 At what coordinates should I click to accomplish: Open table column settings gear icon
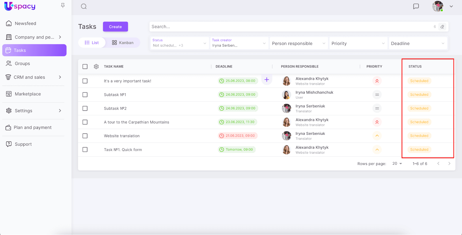click(96, 67)
